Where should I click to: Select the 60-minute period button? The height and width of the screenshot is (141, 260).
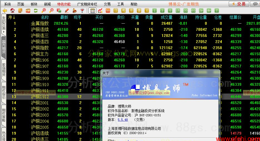193,11
